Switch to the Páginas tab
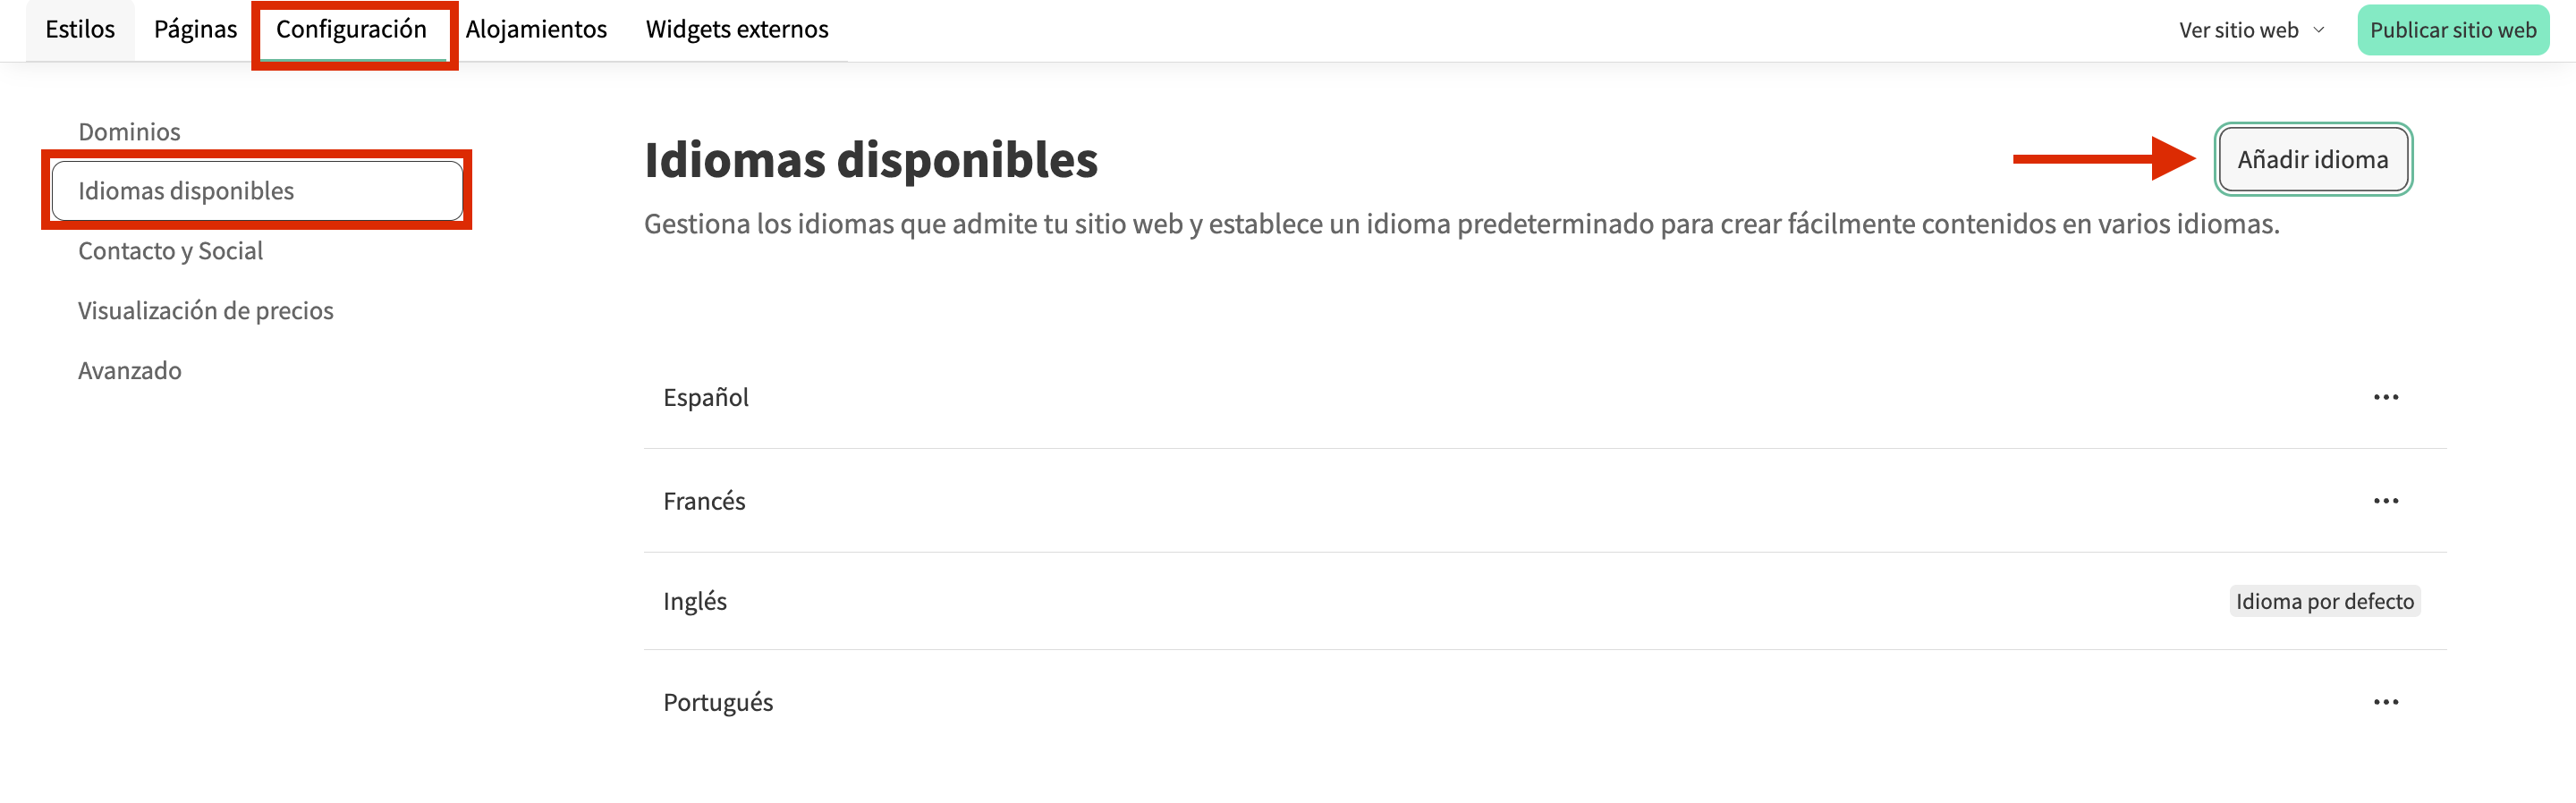 click(195, 29)
